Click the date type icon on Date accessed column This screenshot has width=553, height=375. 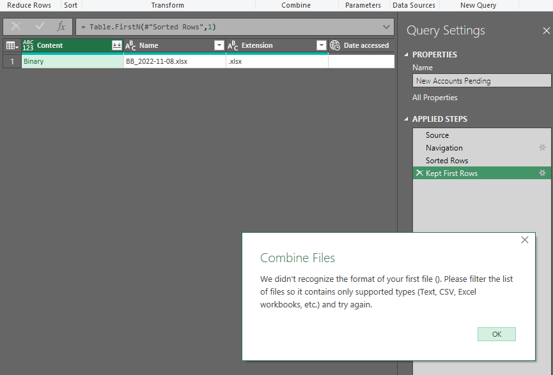pos(335,45)
